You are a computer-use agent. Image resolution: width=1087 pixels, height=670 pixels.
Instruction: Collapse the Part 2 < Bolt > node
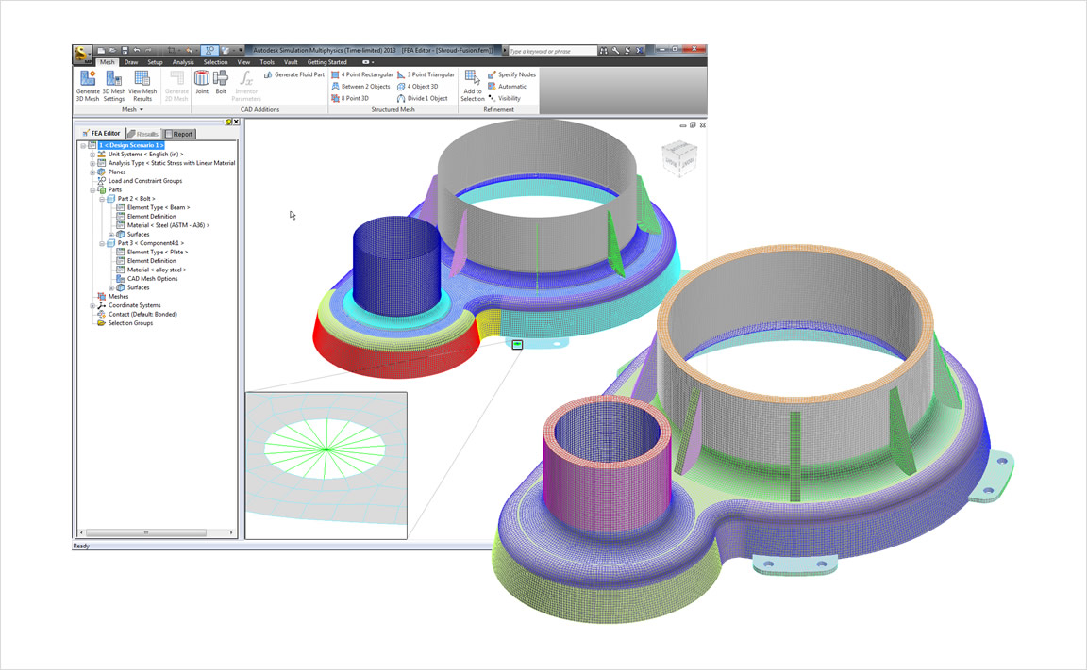click(102, 199)
